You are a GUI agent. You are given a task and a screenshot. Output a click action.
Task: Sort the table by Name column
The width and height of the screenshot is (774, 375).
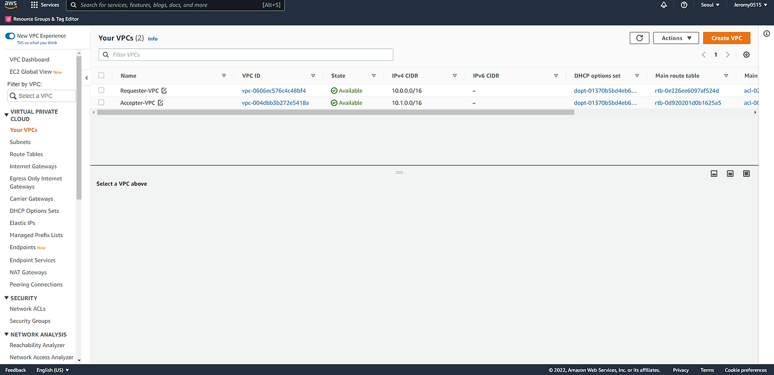click(128, 76)
